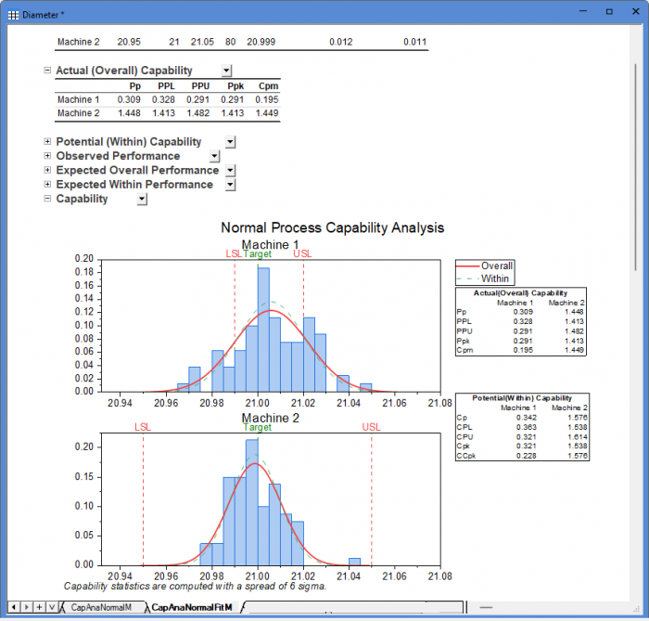
Task: Collapse the Actual (Overall) Capability section
Action: (47, 71)
